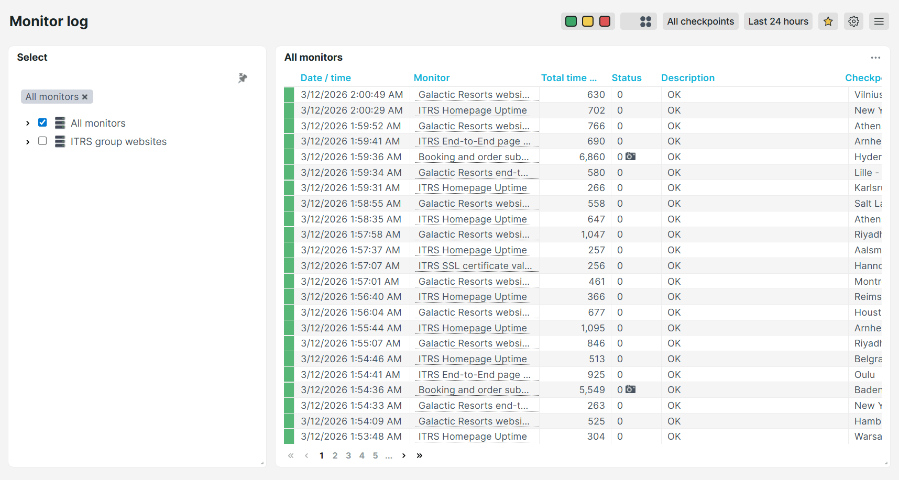Uncheck the All monitors checkbox

[42, 122]
